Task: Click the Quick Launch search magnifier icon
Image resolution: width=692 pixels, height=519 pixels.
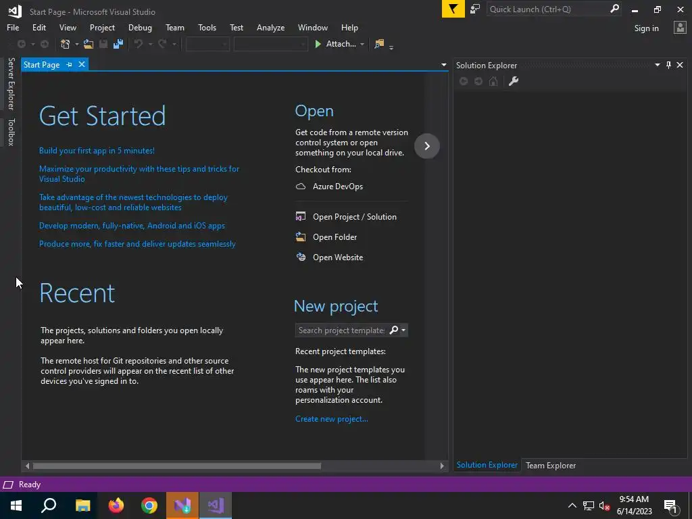Action: click(x=614, y=9)
